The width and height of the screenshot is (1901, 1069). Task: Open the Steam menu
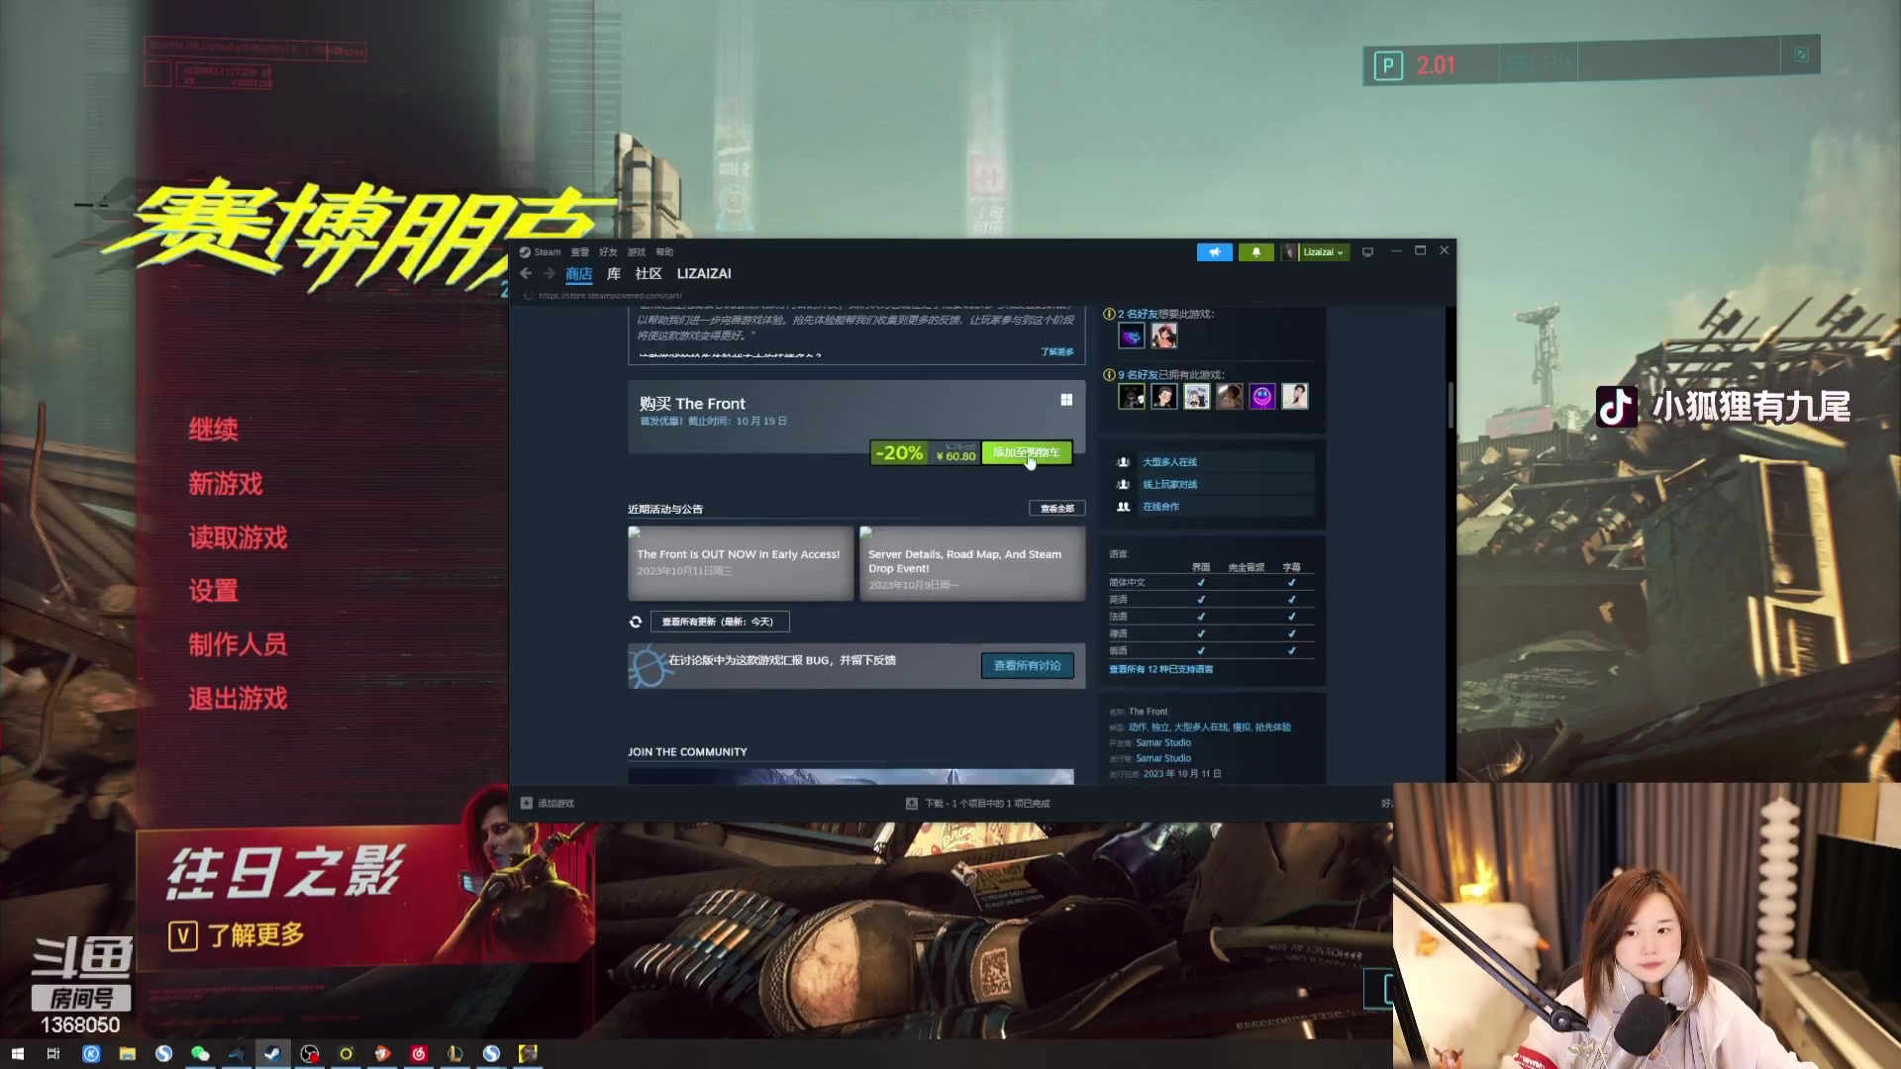tap(547, 252)
